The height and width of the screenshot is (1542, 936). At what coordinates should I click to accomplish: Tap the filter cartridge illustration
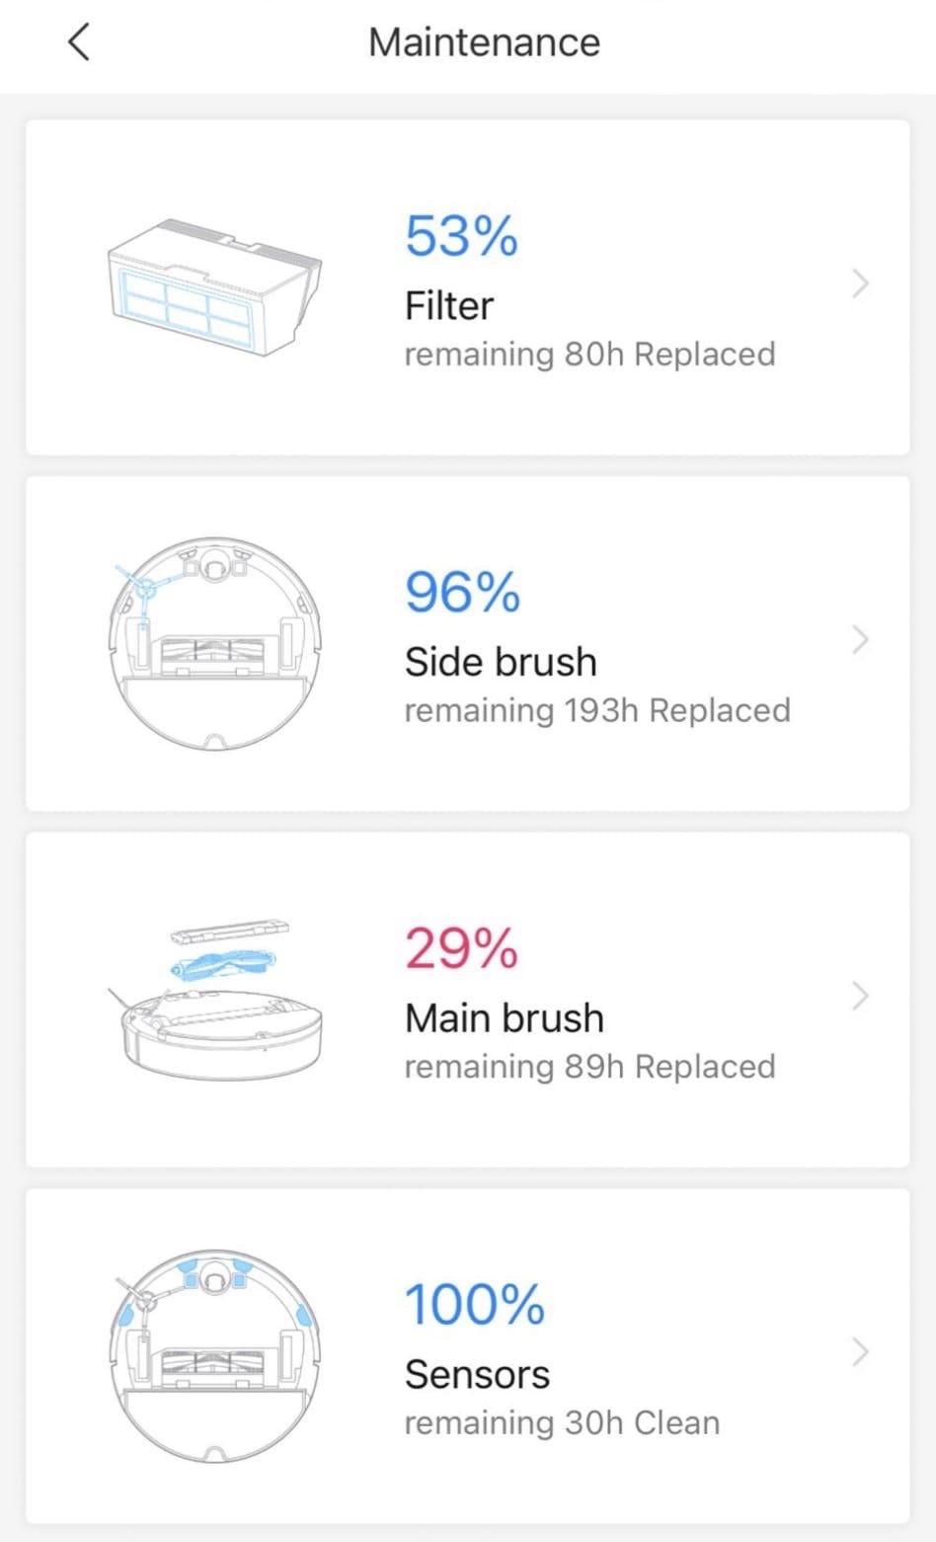coord(213,286)
